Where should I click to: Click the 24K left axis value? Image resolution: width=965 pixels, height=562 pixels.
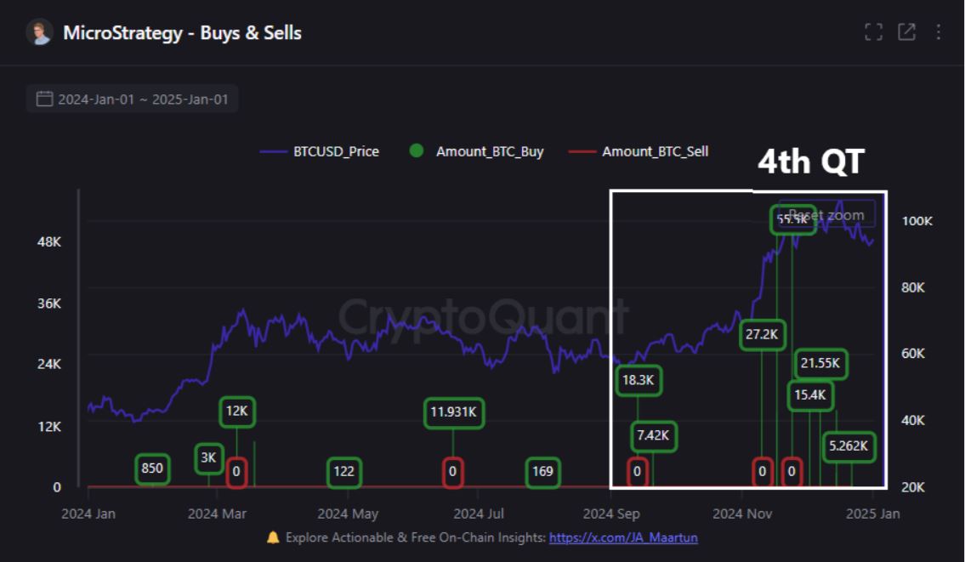point(49,364)
